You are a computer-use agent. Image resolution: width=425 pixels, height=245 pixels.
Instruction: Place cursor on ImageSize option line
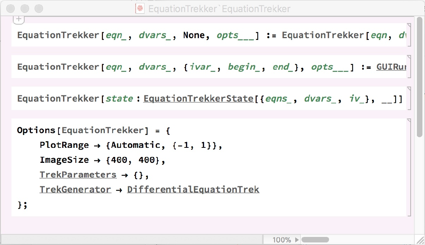coord(64,160)
